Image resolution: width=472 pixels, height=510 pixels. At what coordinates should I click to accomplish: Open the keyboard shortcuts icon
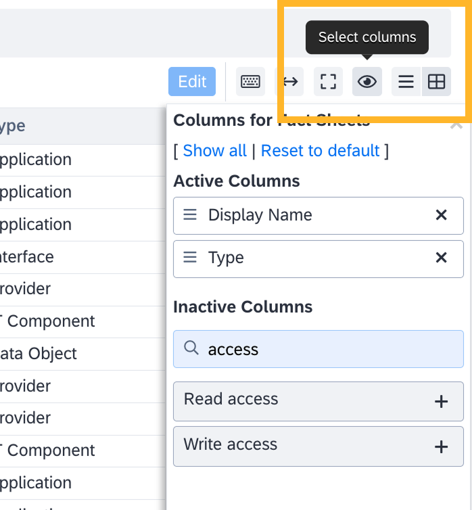pyautogui.click(x=250, y=82)
